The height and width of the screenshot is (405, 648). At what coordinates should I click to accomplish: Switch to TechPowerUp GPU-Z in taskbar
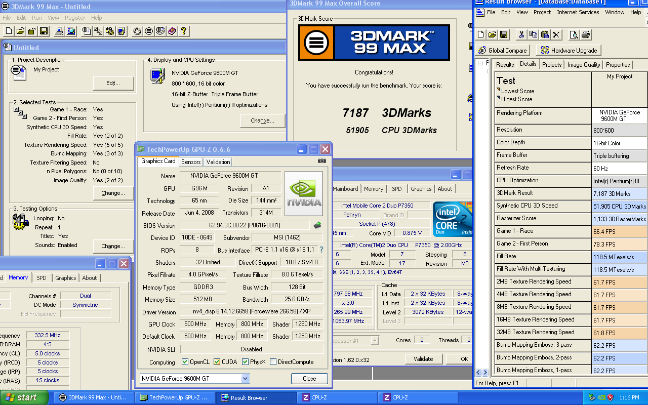click(175, 397)
